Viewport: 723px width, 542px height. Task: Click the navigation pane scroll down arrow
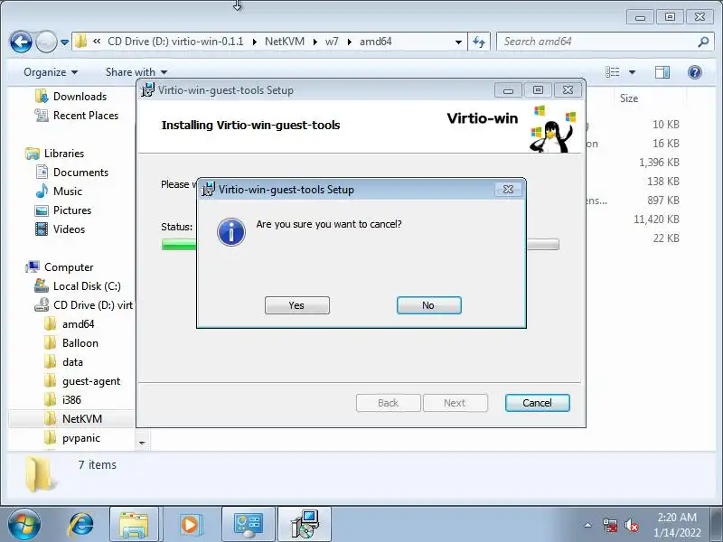(142, 443)
